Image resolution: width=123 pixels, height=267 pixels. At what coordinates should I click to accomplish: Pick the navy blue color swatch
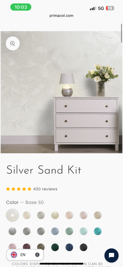point(69,247)
